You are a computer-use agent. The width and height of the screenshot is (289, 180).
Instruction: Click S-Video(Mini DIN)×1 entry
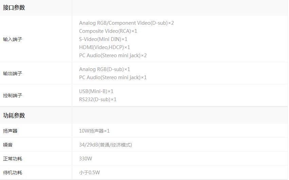[x=103, y=39]
